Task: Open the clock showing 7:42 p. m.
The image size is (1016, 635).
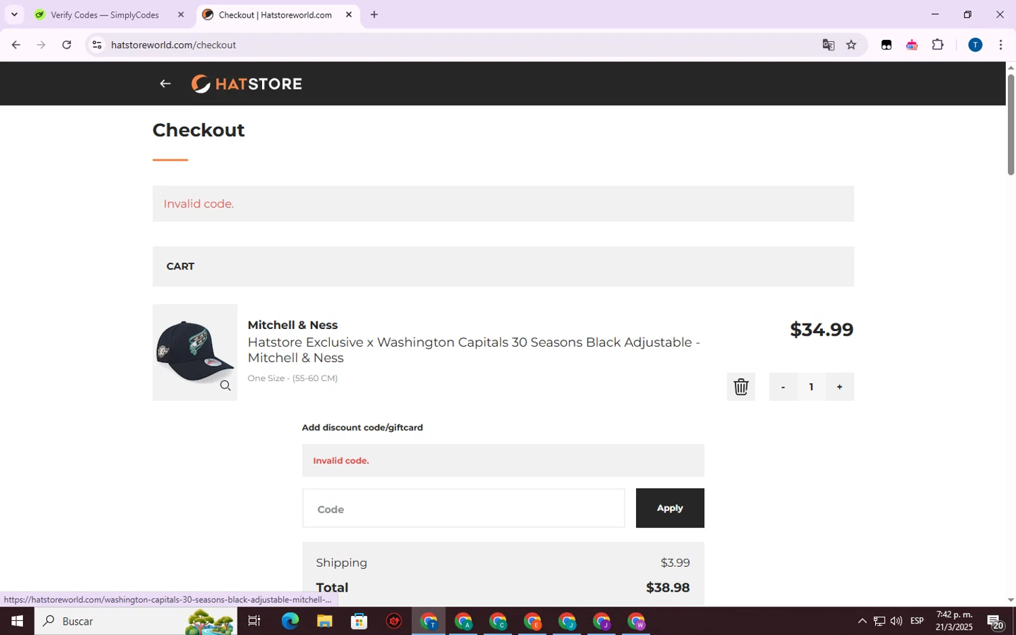Action: click(x=954, y=621)
